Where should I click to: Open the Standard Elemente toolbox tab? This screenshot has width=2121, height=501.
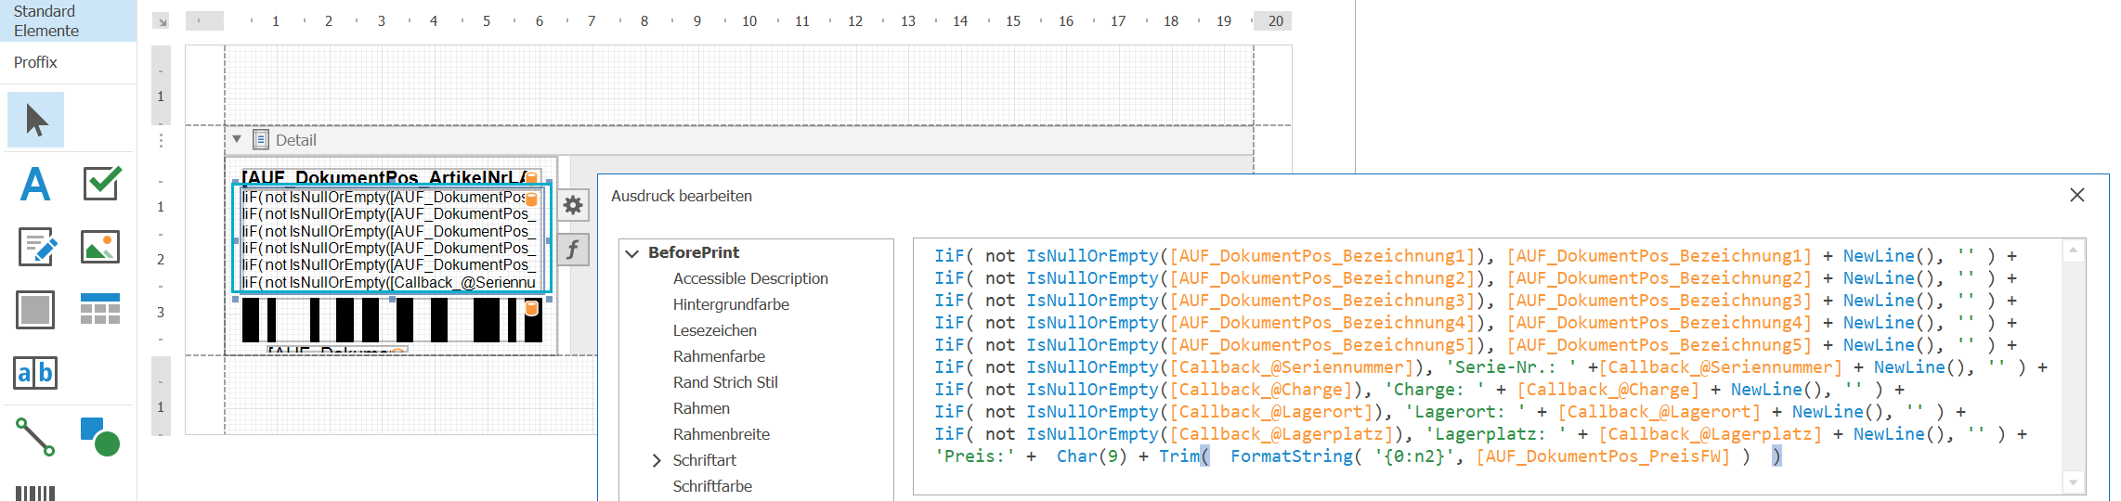[69, 20]
